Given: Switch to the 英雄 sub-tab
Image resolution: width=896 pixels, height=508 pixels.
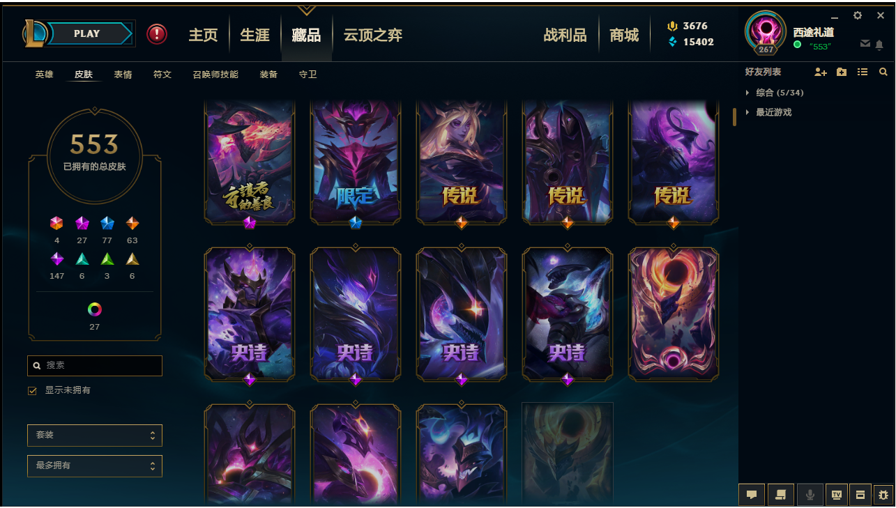Looking at the screenshot, I should point(44,75).
